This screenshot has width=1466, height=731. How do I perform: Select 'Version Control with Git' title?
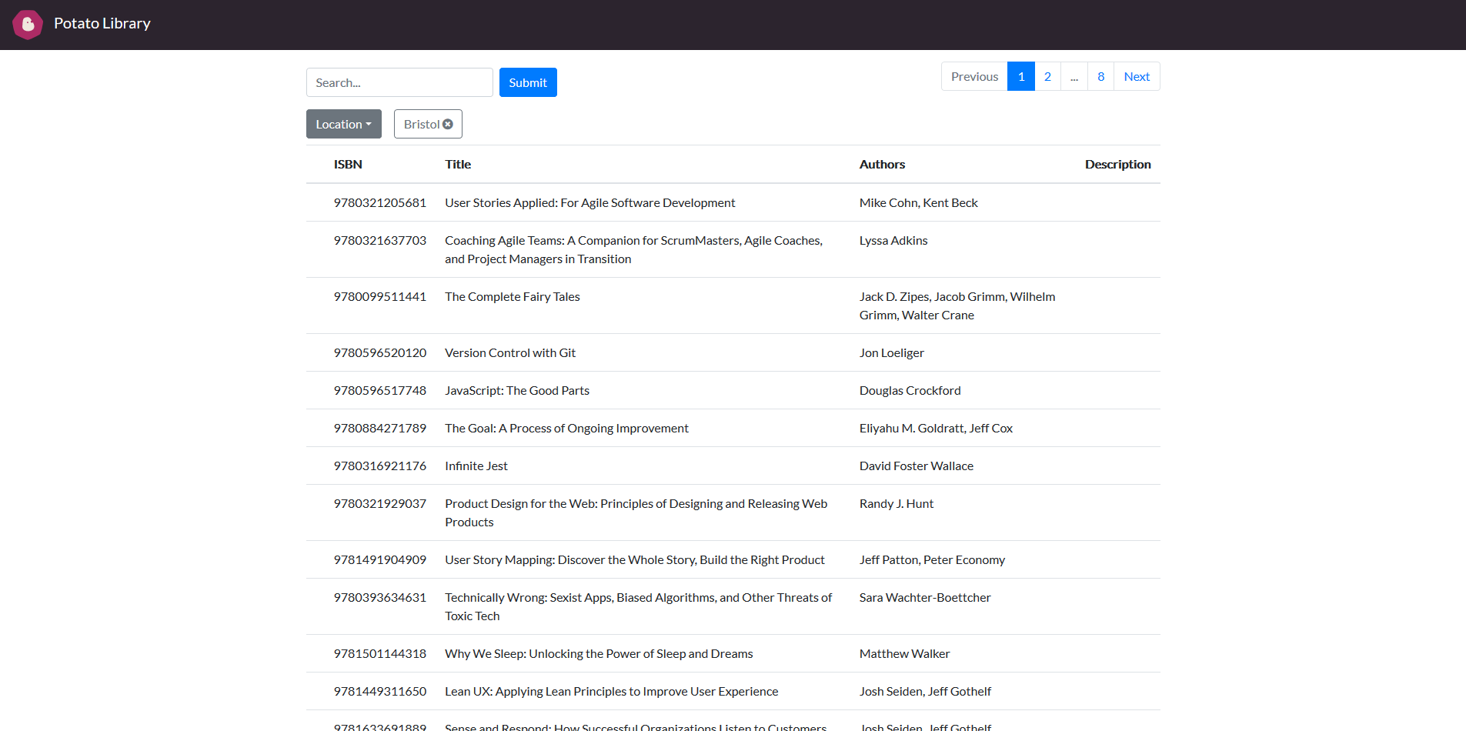coord(510,352)
